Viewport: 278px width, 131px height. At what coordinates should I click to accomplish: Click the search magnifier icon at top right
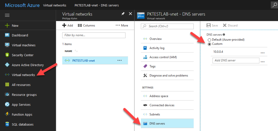coord(274,5)
